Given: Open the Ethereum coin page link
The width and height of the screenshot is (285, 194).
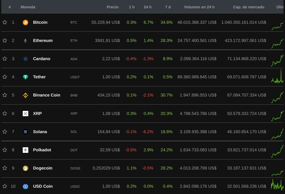Looking at the screenshot, I should coord(43,41).
